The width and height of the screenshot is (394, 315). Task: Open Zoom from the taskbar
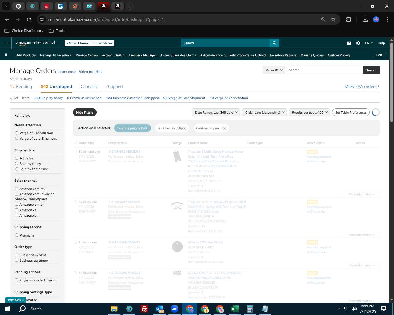175,309
